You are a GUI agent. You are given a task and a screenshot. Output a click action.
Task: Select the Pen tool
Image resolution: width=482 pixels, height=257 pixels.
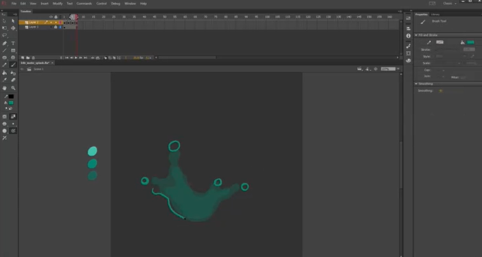pos(4,43)
